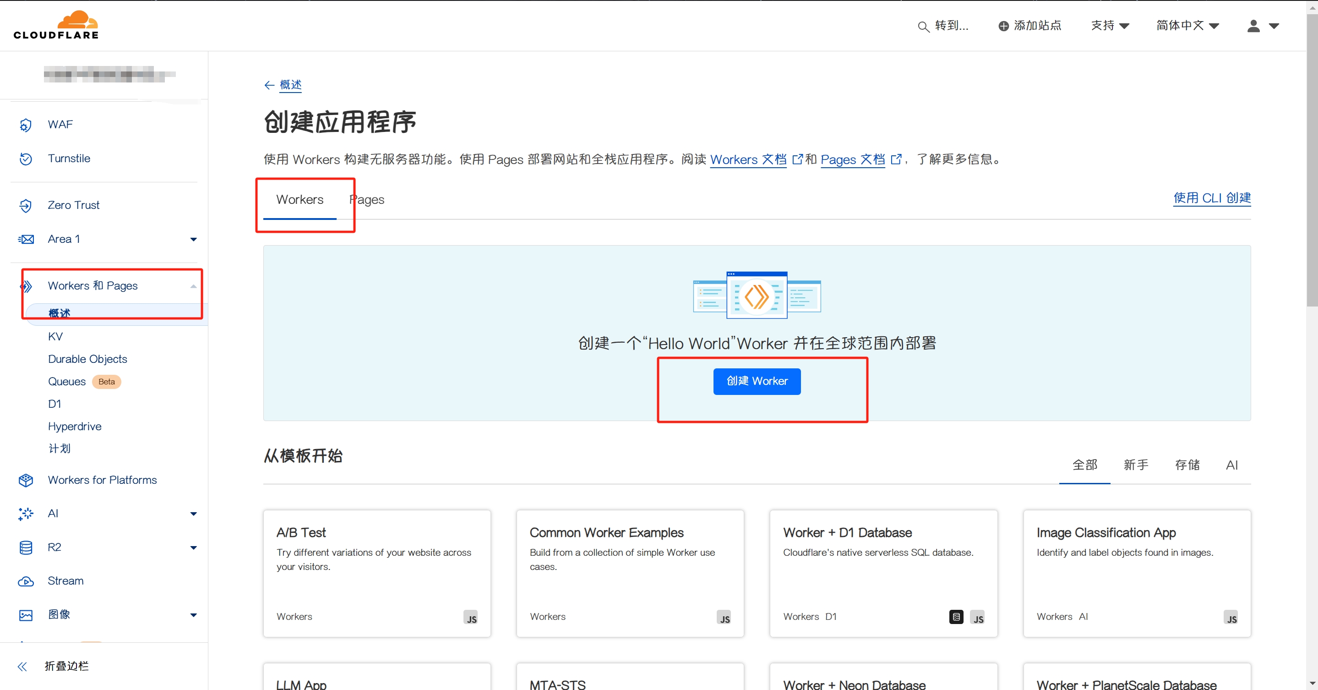Click JS badge on Image Classification App card
Screen dimensions: 1318x690
click(x=1231, y=617)
